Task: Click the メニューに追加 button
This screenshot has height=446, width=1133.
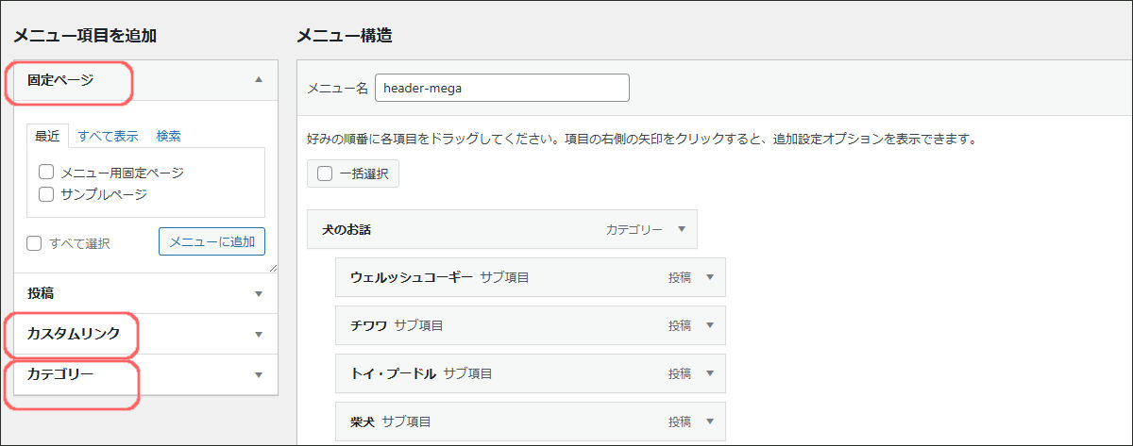Action: 211,241
